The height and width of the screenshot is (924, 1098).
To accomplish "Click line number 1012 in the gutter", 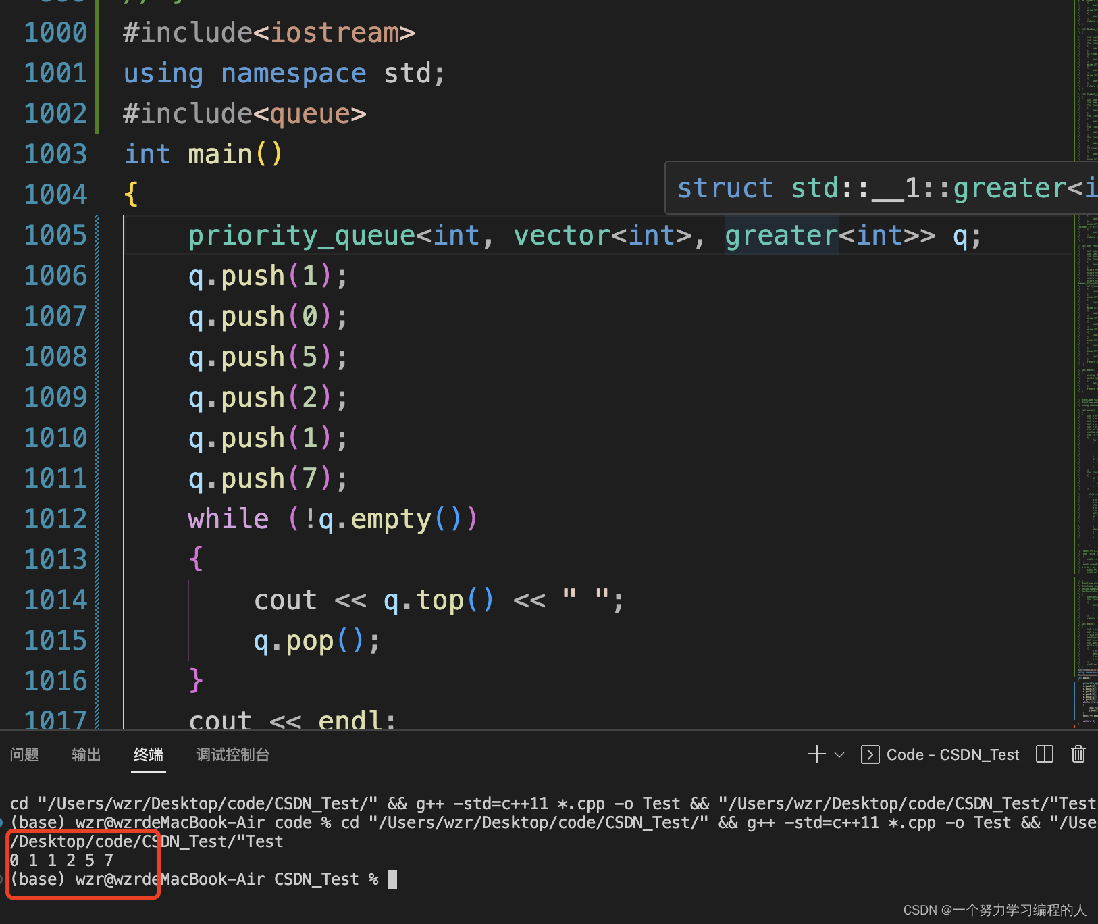I will [55, 519].
